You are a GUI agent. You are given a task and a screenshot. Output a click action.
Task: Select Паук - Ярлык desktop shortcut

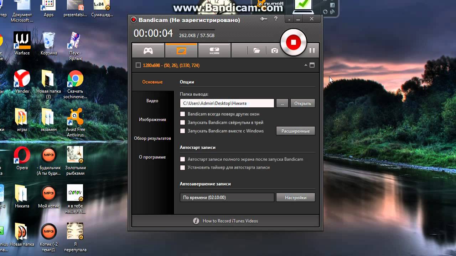pyautogui.click(x=76, y=46)
